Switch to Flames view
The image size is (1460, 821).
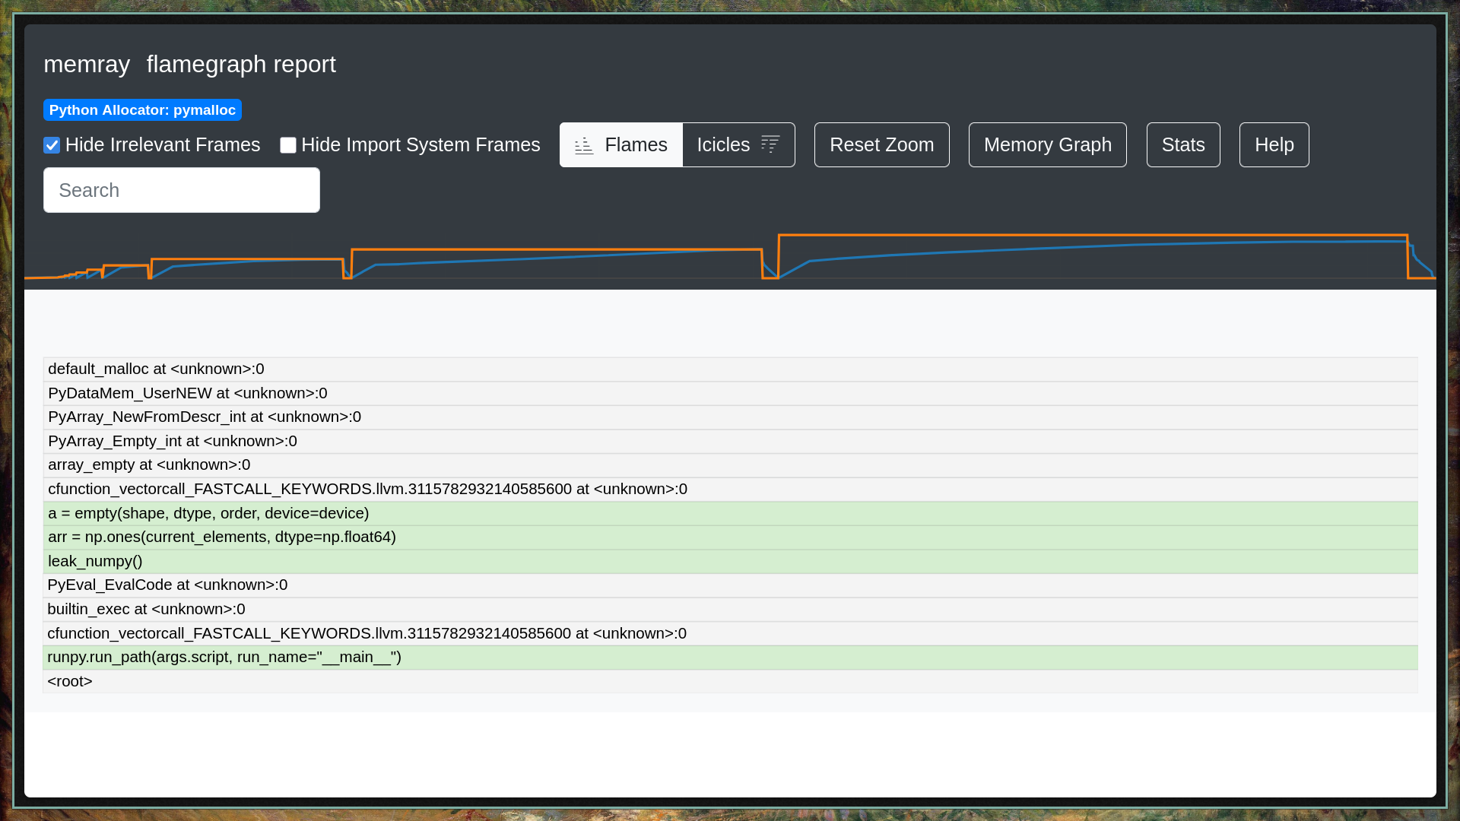tap(621, 144)
